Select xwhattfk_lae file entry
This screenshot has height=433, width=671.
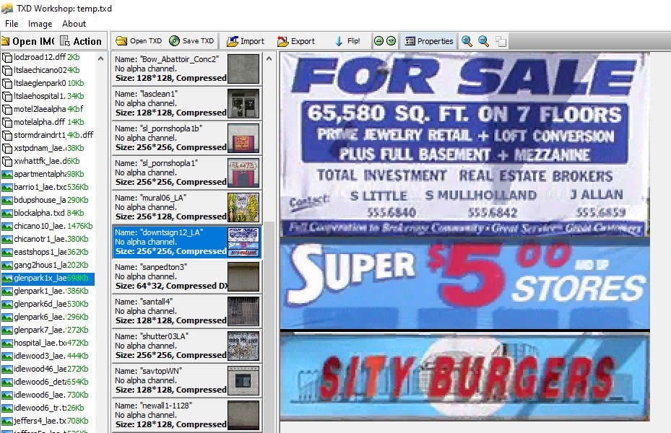[48, 161]
